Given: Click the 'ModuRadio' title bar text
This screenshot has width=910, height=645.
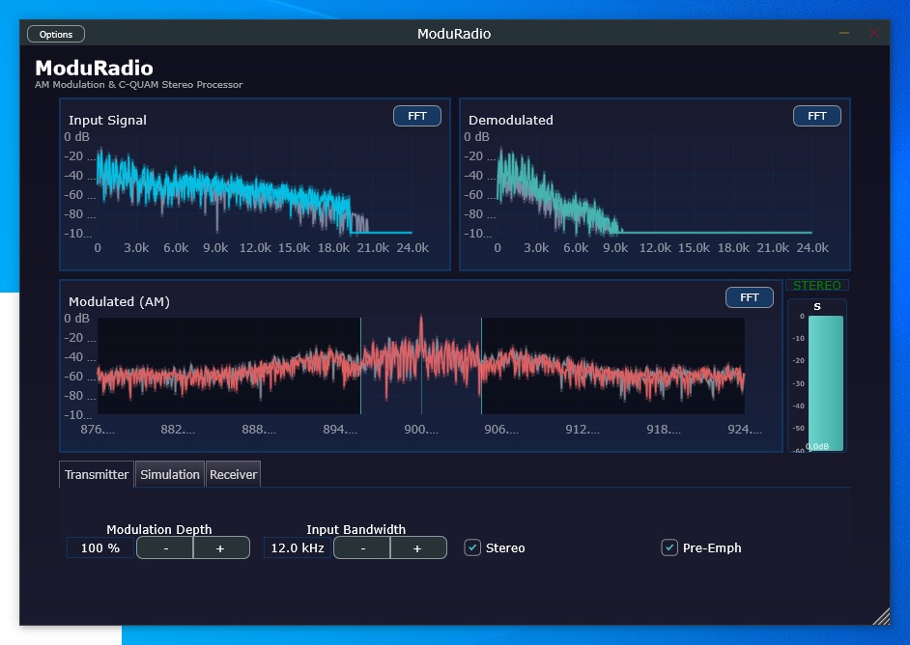Looking at the screenshot, I should point(454,34).
